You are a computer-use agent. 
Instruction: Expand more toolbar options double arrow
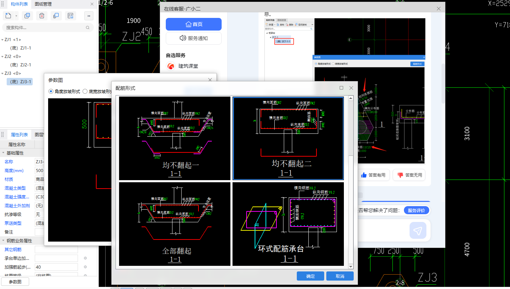coord(89,15)
